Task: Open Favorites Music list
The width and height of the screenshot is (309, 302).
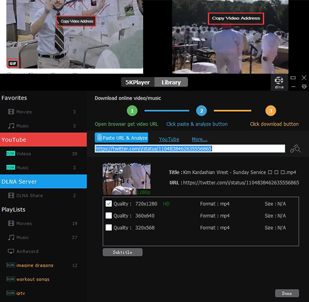Action: click(x=43, y=126)
